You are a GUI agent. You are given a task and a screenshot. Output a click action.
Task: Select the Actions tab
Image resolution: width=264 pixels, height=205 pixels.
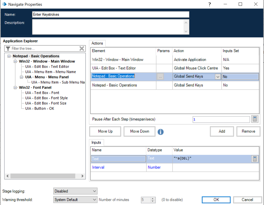point(97,43)
